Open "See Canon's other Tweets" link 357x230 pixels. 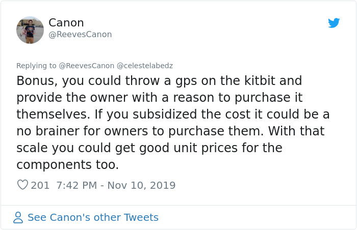point(93,218)
